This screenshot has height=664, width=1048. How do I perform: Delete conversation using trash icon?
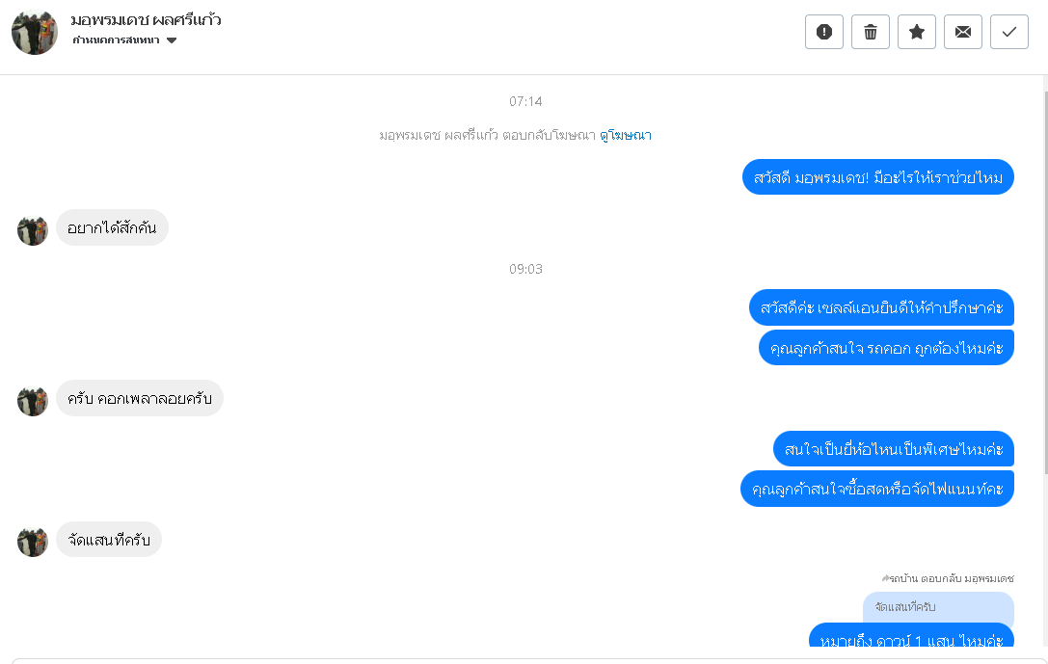(871, 32)
